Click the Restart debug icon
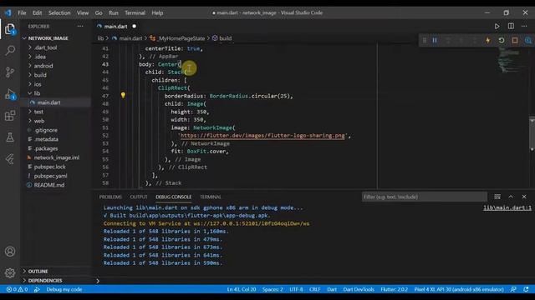 pyautogui.click(x=502, y=41)
